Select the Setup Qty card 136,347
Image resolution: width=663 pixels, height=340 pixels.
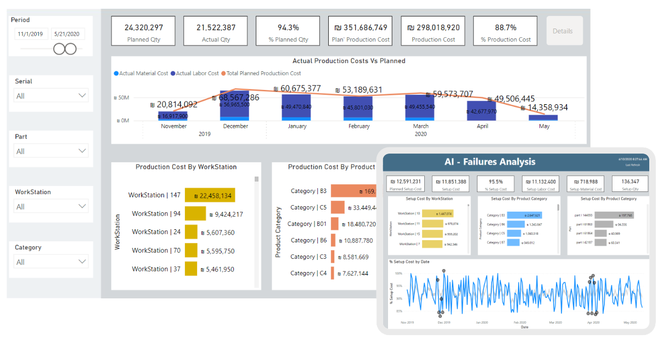[630, 184]
